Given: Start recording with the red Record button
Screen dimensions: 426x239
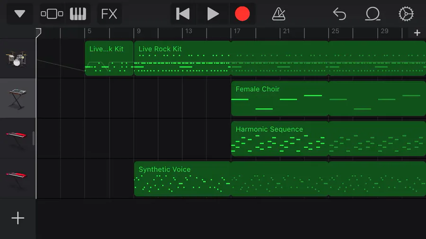Looking at the screenshot, I should click(242, 14).
